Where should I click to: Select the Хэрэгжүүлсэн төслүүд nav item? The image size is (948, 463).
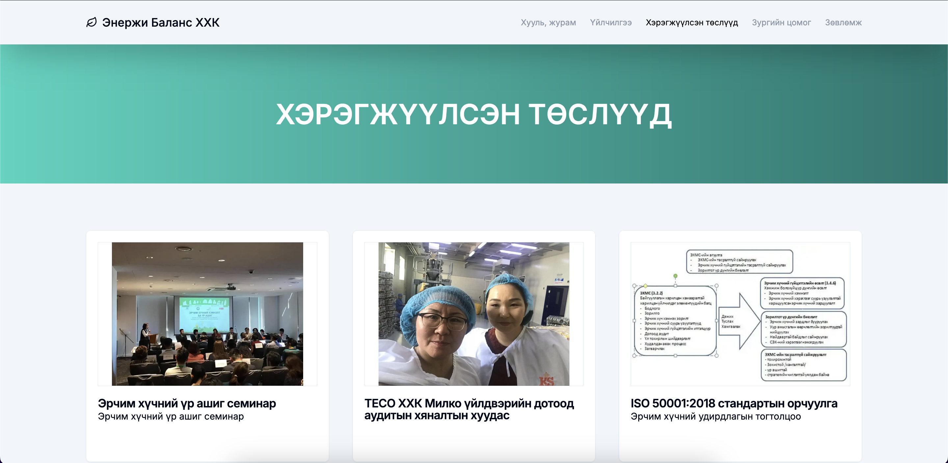coord(692,23)
